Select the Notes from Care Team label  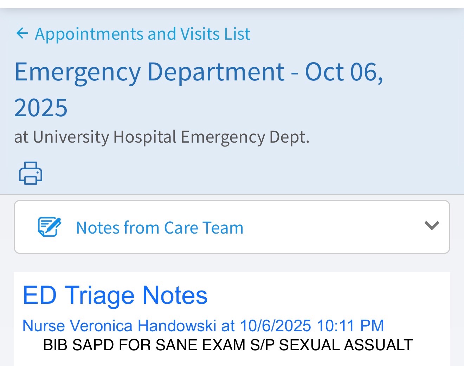point(160,228)
